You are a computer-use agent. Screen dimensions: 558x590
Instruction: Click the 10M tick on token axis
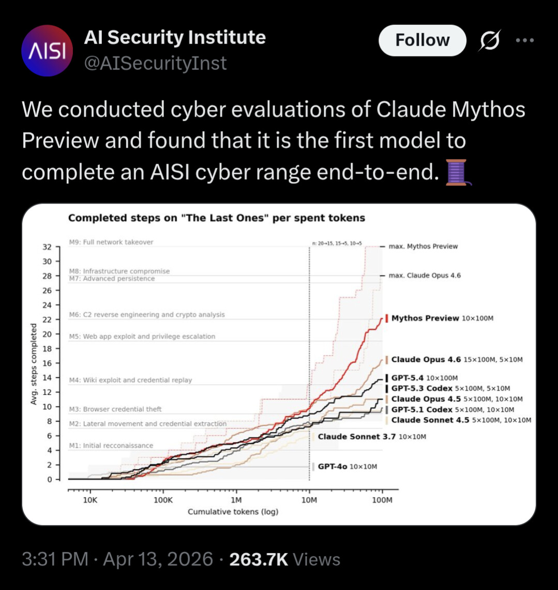pyautogui.click(x=309, y=500)
